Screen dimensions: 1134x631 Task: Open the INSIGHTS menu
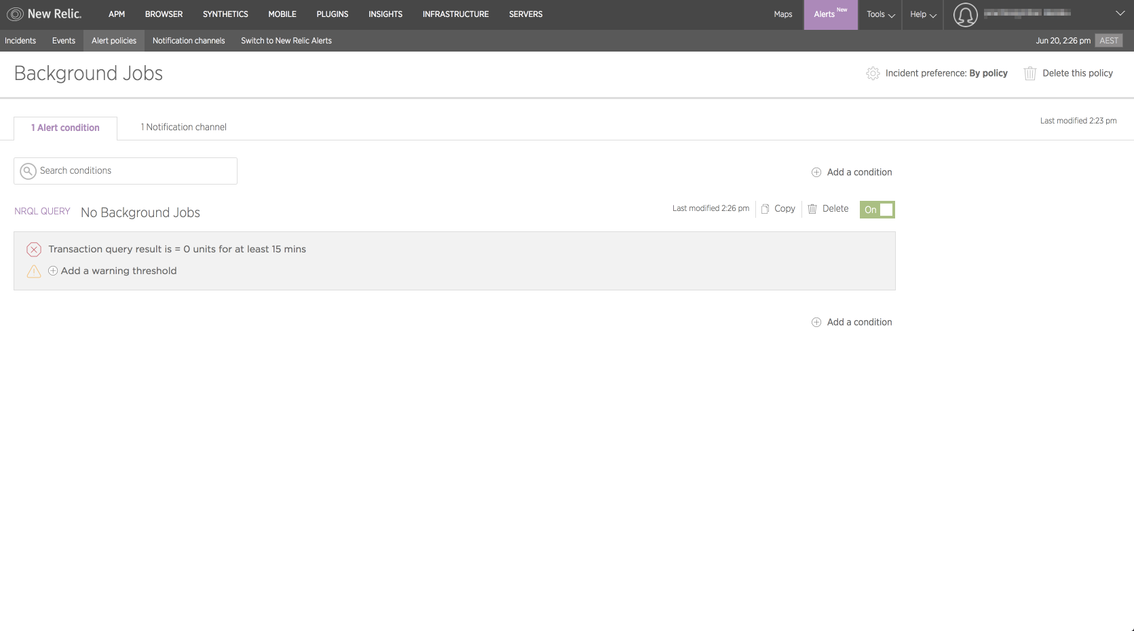click(385, 14)
